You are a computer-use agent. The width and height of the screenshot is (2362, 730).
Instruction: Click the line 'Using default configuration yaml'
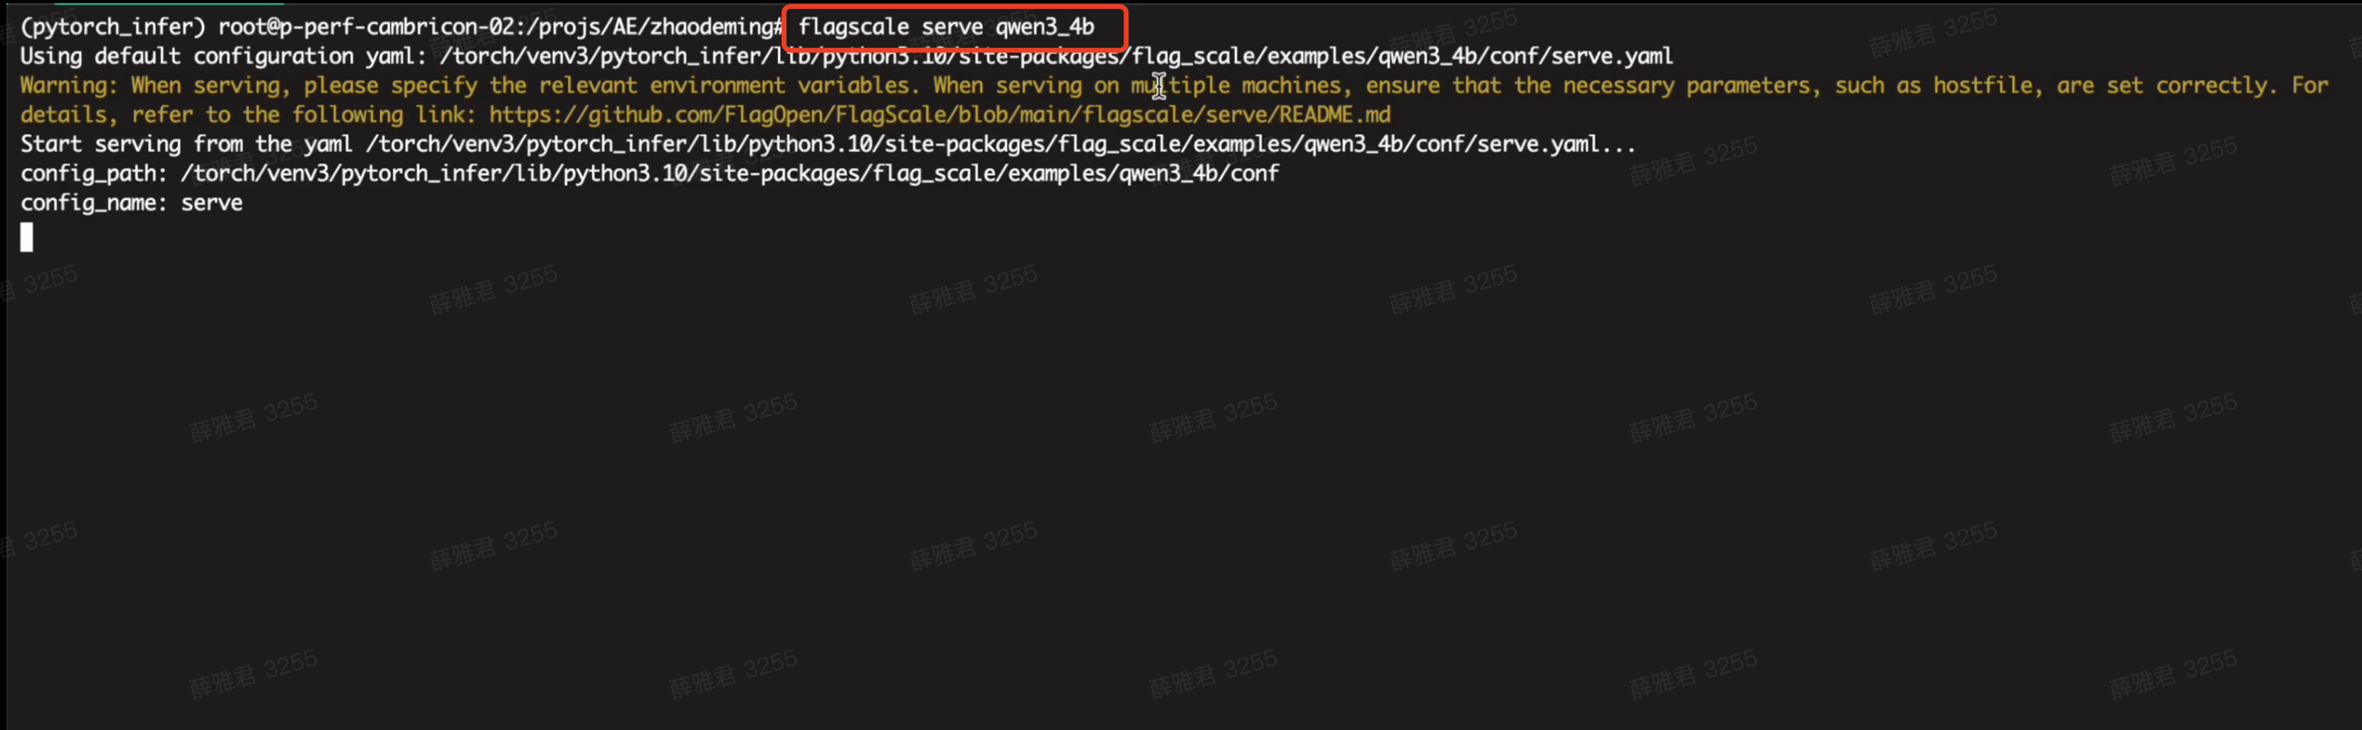[847, 56]
